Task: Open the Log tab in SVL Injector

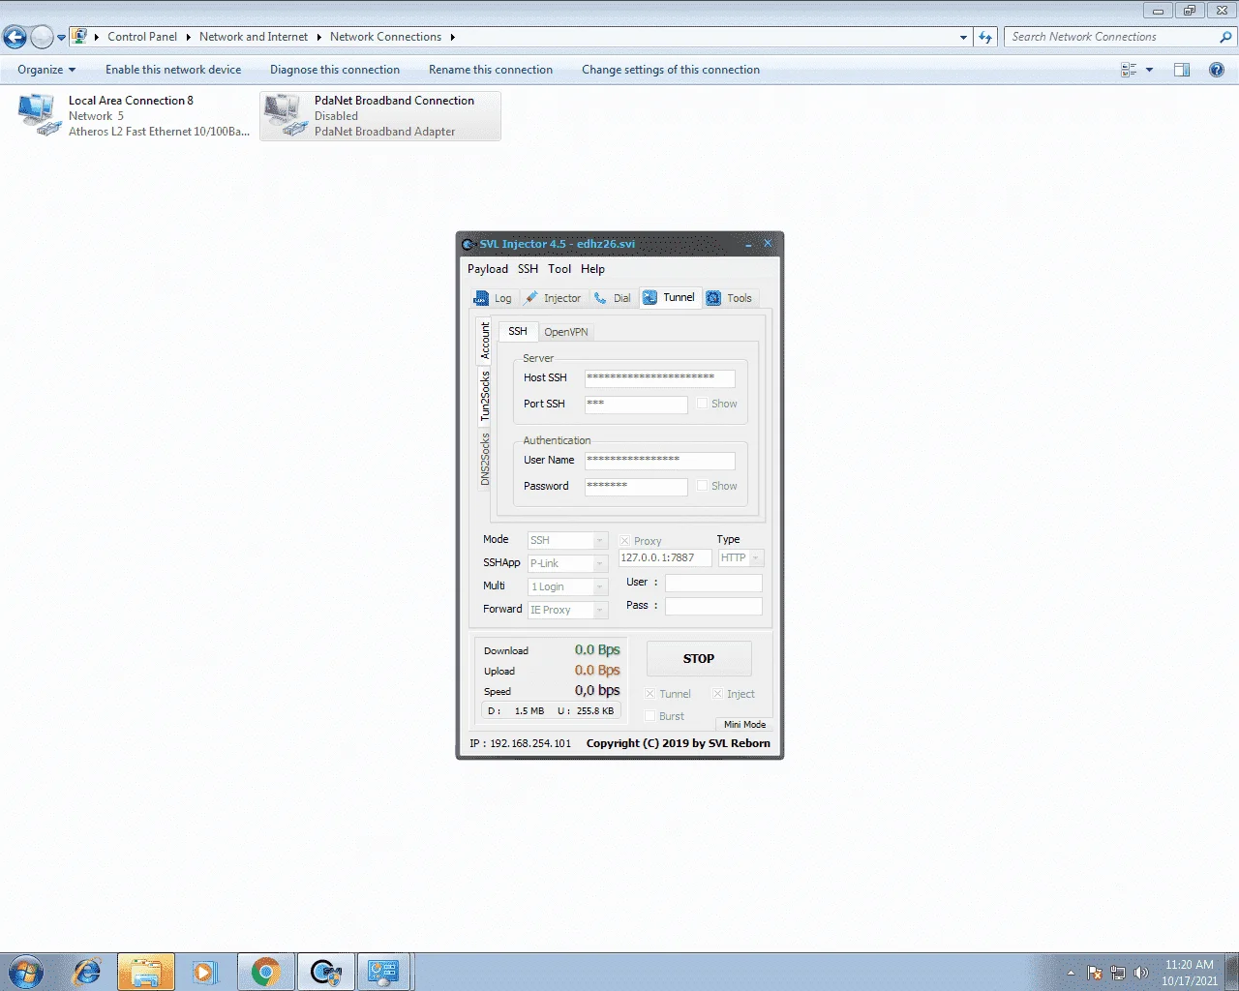Action: click(494, 298)
